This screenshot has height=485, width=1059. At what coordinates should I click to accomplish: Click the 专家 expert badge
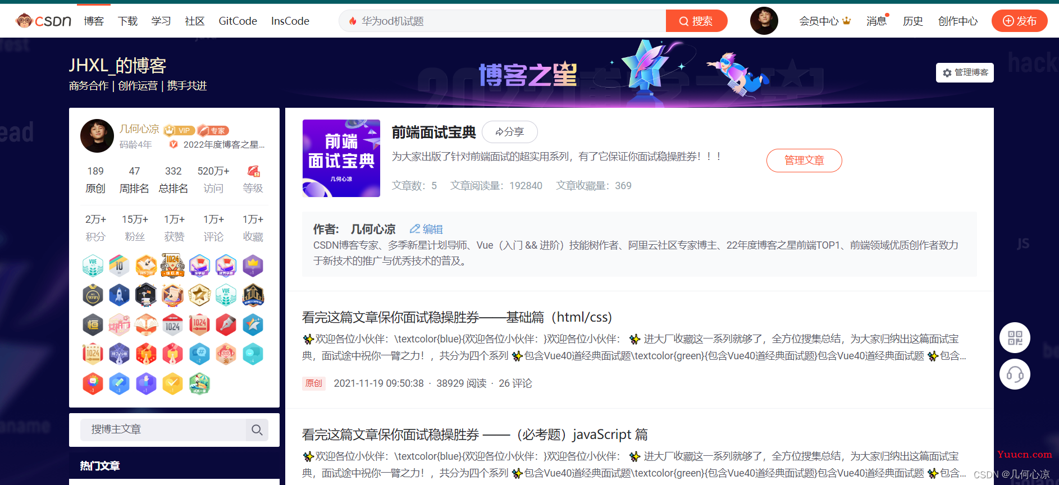coord(213,130)
